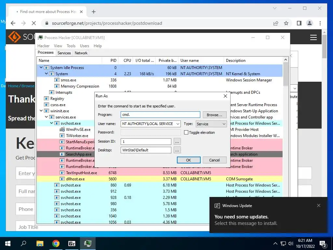This screenshot has width=333, height=250.
Task: Click the Home link in SourceForge breadcrumb
Action: tap(13, 86)
